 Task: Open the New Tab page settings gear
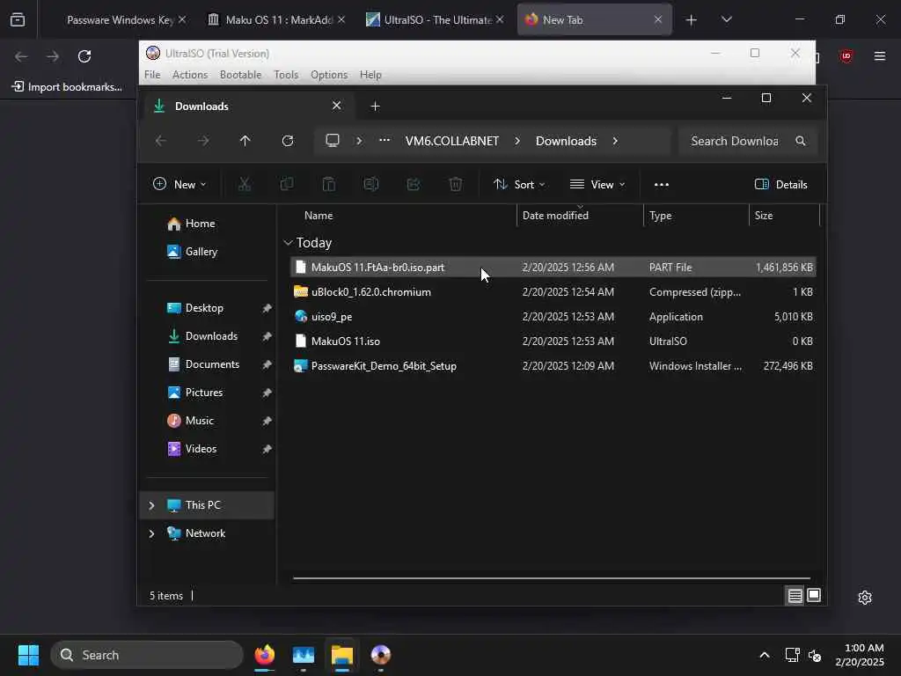865,598
